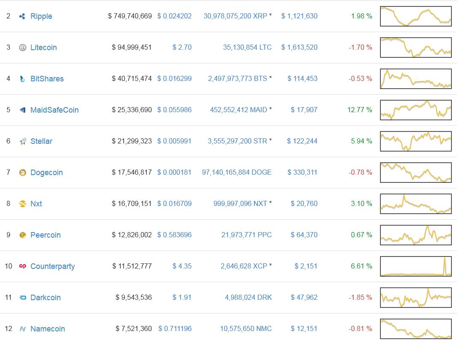This screenshot has width=457, height=343.
Task: Click supply 452,552,412 MAID
Action: coord(238,110)
